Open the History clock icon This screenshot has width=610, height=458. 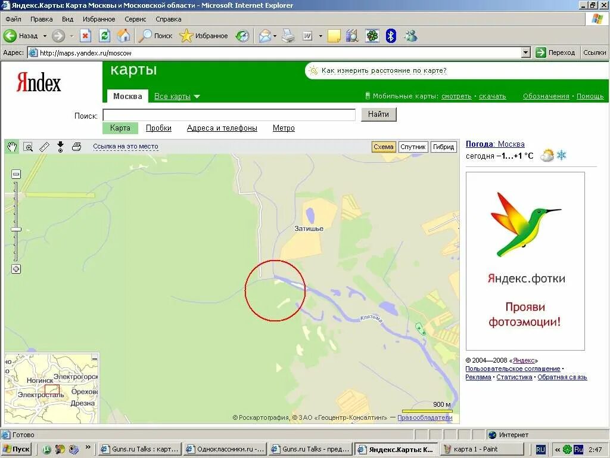[242, 36]
